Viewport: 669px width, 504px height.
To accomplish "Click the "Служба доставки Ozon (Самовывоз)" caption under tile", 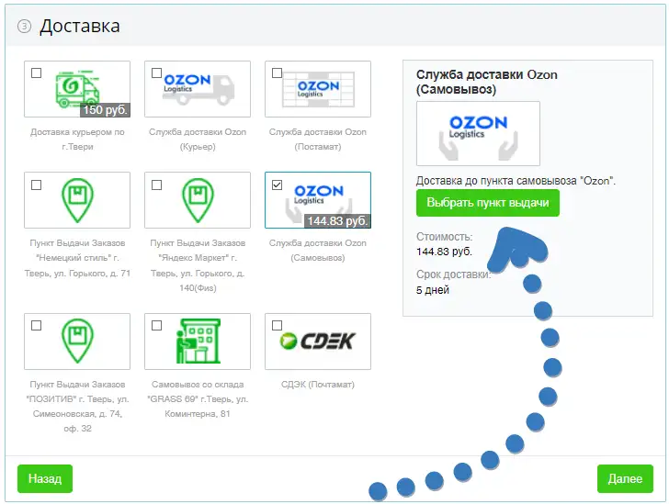I will [x=318, y=251].
